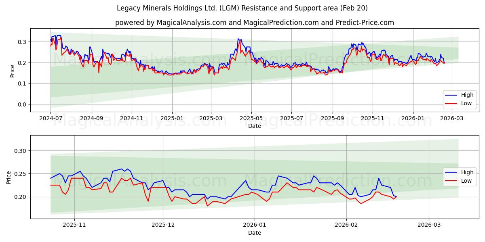This screenshot has height=242, width=485.
Task: Click the chart title mentioning Legacy Minerals Holdings
Action: pos(242,8)
